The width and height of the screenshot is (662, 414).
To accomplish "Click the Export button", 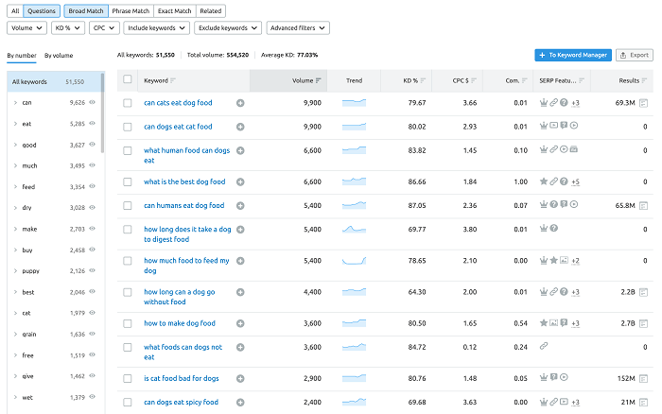I will tap(635, 55).
